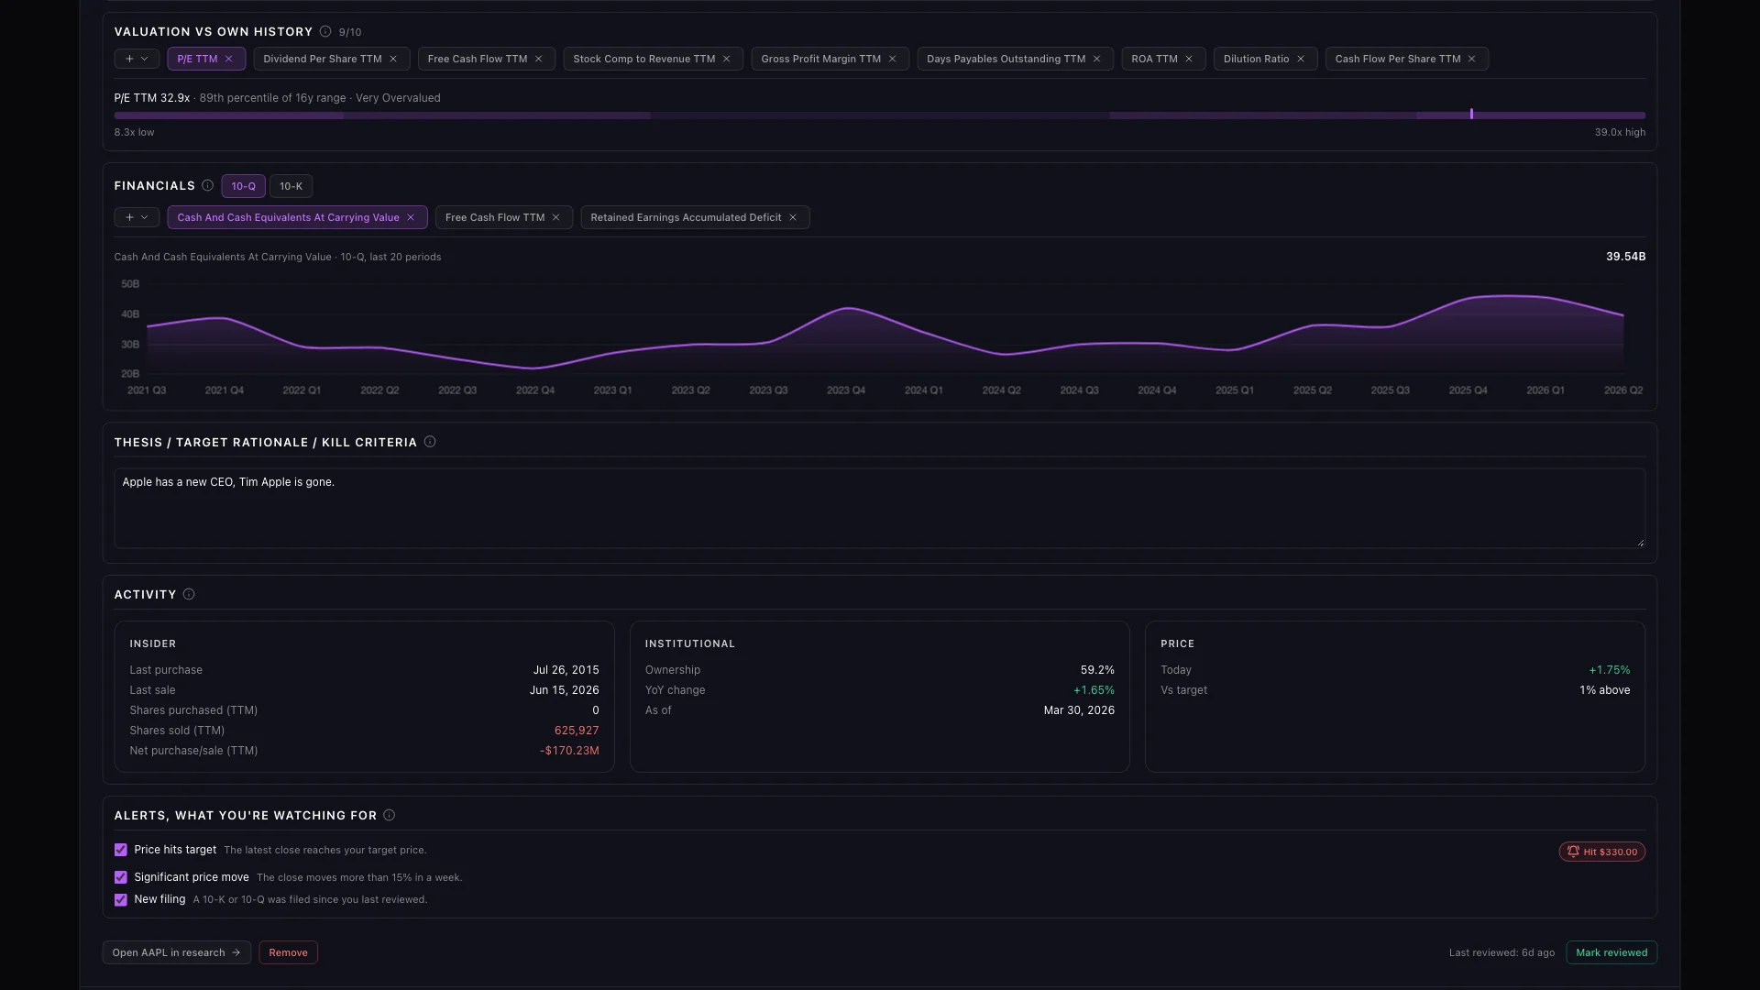Select the ROA TTM valuation metric
1760x990 pixels.
coord(1154,59)
